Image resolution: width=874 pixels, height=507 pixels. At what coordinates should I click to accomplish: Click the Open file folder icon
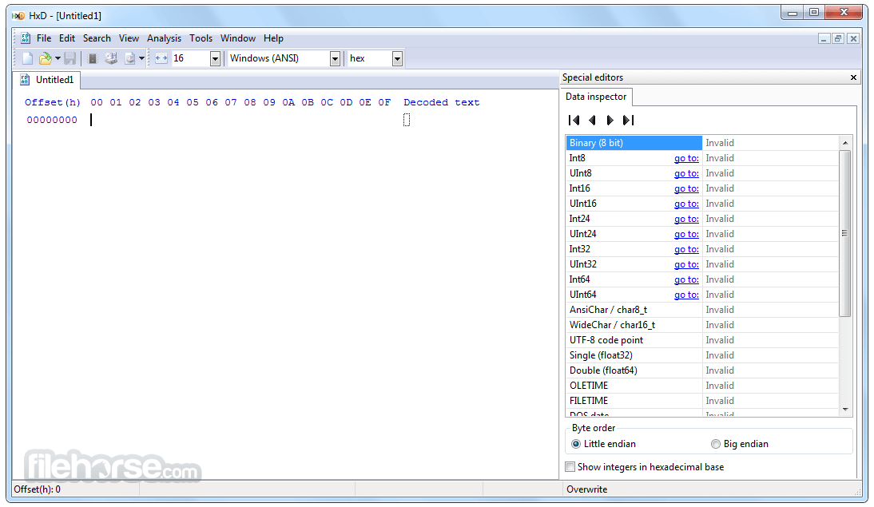[x=46, y=58]
